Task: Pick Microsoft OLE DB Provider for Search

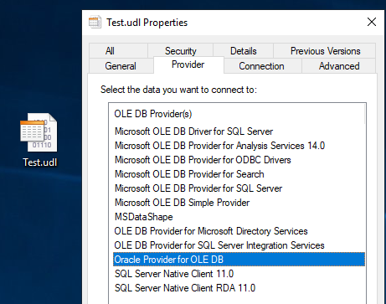Action: pos(189,174)
